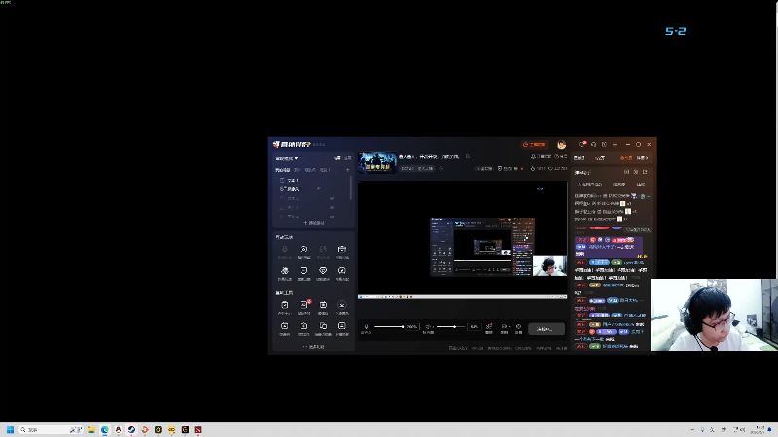Open File Explorer from the taskbar
The height and width of the screenshot is (437, 778).
(x=91, y=429)
